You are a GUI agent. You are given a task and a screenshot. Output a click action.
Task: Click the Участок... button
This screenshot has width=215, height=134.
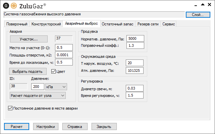click(x=29, y=39)
